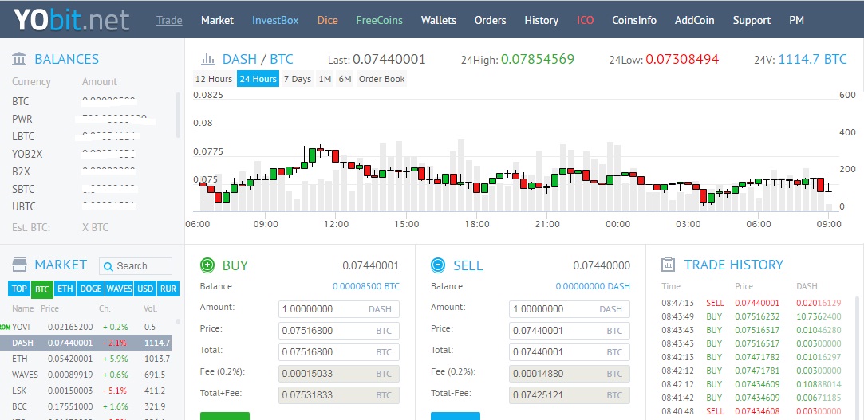
Task: Switch chart to 1M range
Action: [x=325, y=79]
